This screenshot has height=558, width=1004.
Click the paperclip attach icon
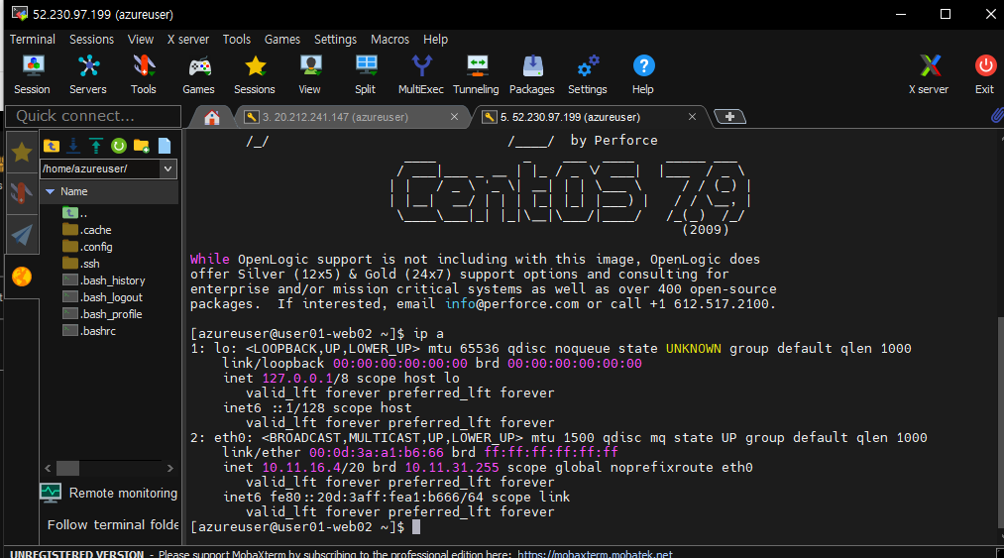[x=997, y=115]
